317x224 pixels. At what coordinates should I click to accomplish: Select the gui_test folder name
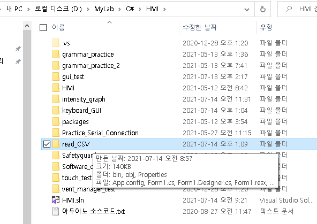pos(73,77)
